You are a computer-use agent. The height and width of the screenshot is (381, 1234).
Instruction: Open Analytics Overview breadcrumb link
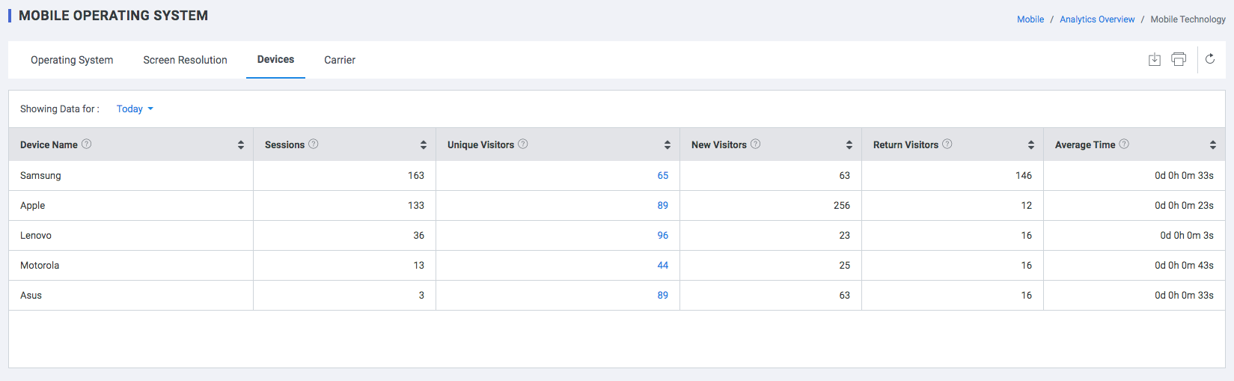[x=1097, y=19]
